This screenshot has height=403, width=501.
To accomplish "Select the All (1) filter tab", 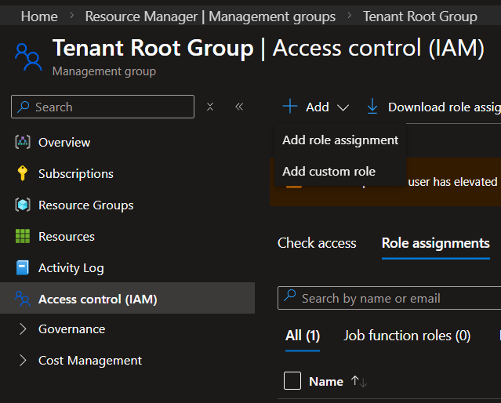I will click(x=303, y=336).
